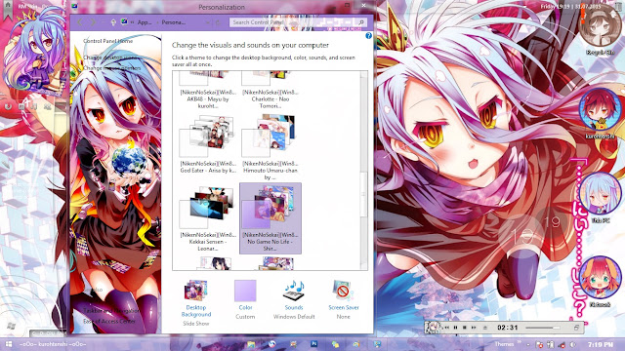The image size is (625, 351).
Task: Expand the address bar history dropdown
Action: pyautogui.click(x=207, y=22)
